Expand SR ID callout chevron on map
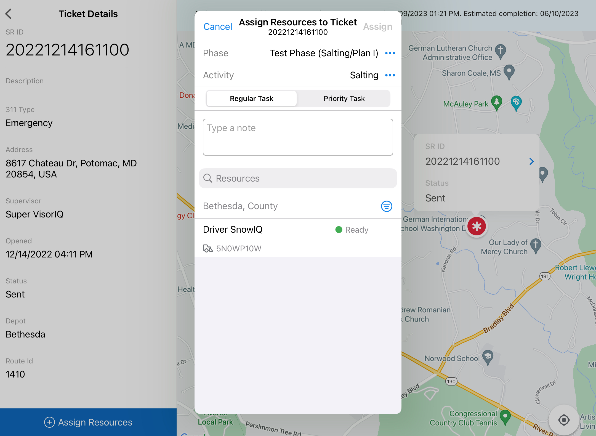The width and height of the screenshot is (596, 436). tap(531, 161)
